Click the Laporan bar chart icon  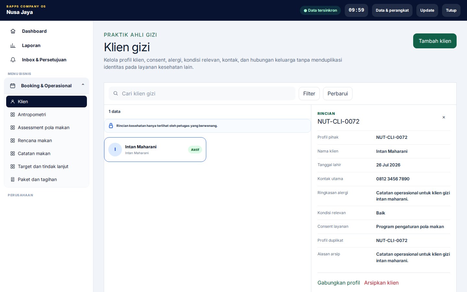tap(13, 45)
